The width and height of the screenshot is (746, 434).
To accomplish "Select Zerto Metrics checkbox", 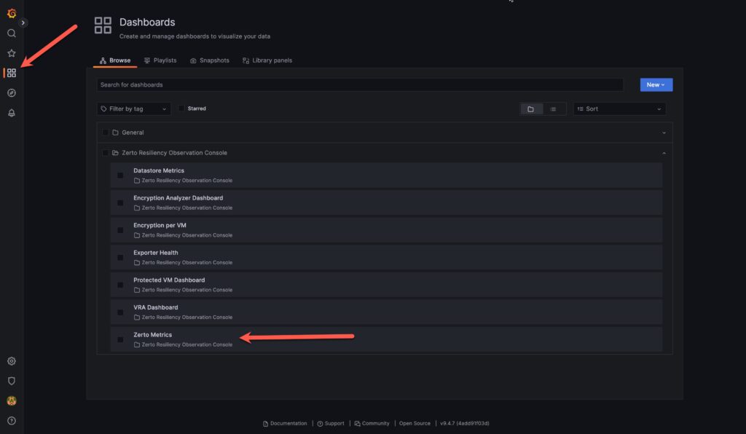I will [120, 339].
